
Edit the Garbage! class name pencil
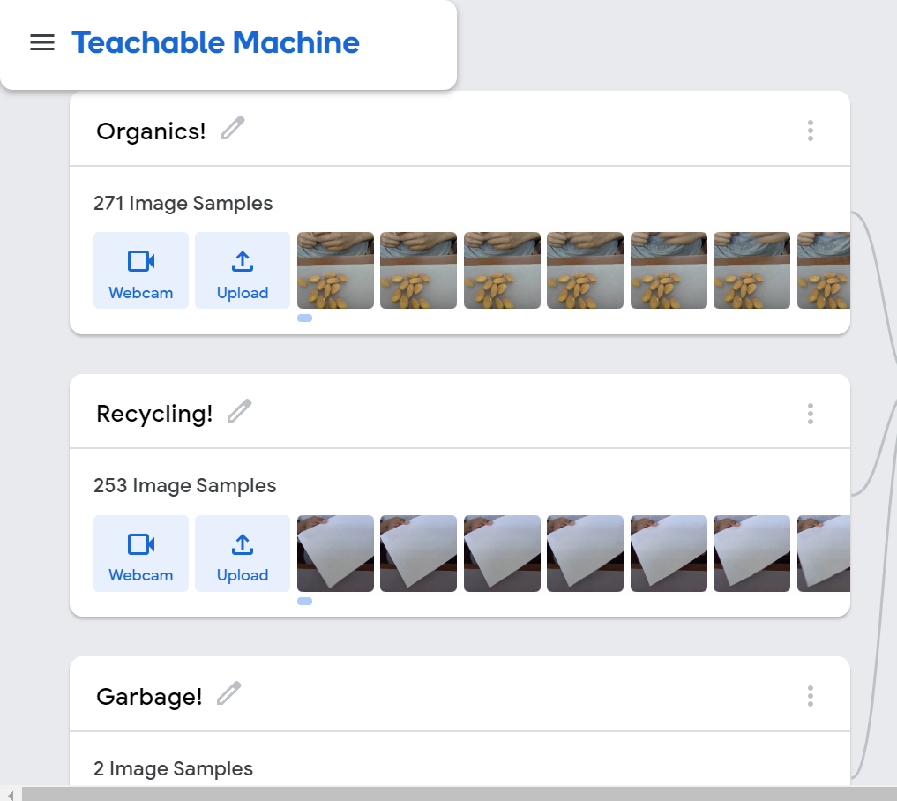coord(228,693)
